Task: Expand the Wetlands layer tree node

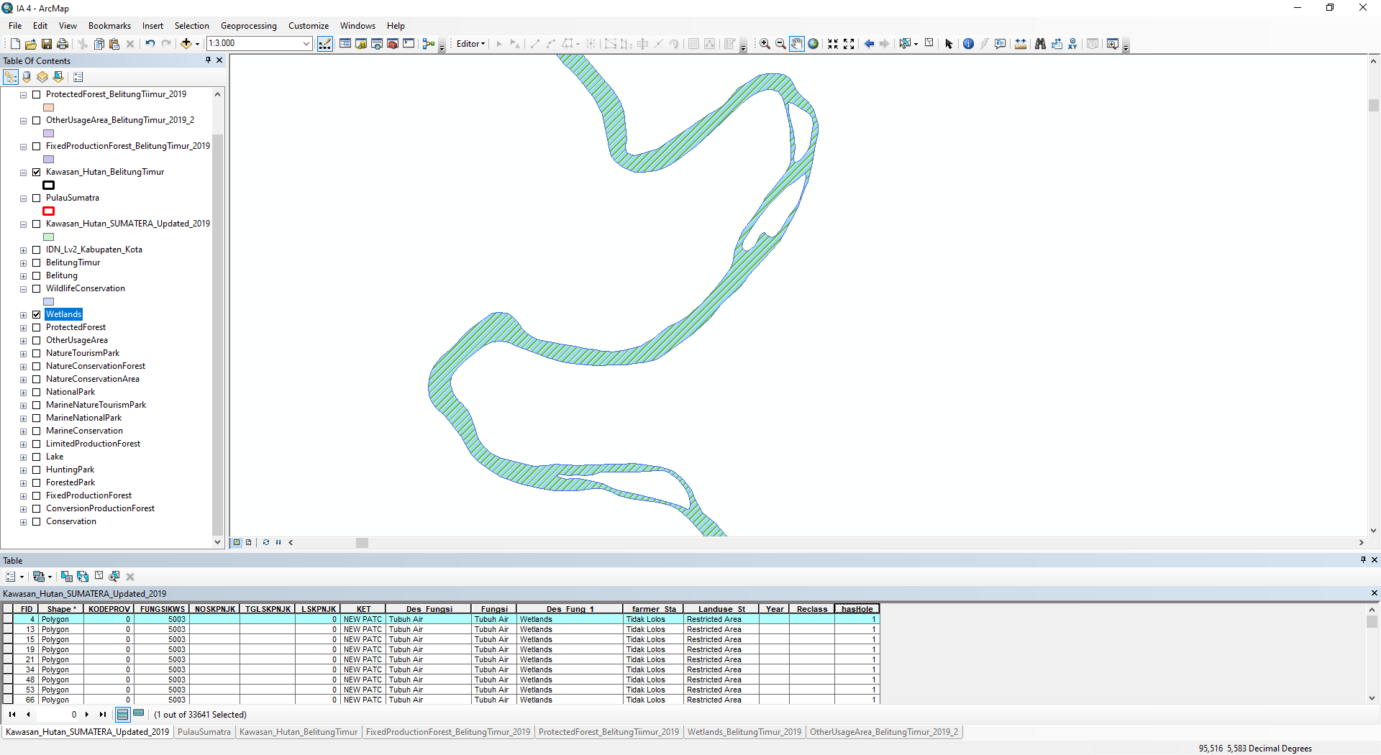Action: pos(24,315)
